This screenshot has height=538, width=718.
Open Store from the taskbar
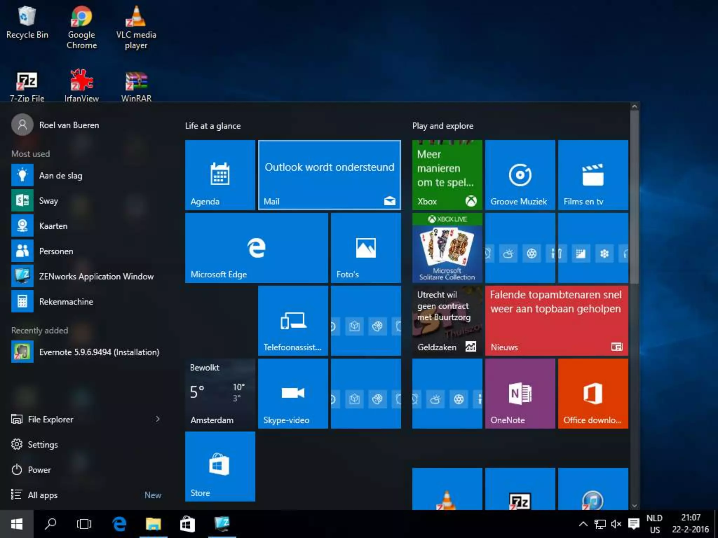(188, 524)
